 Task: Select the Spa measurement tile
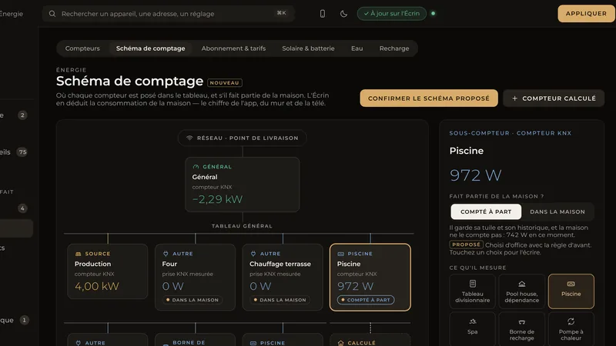pos(472,329)
